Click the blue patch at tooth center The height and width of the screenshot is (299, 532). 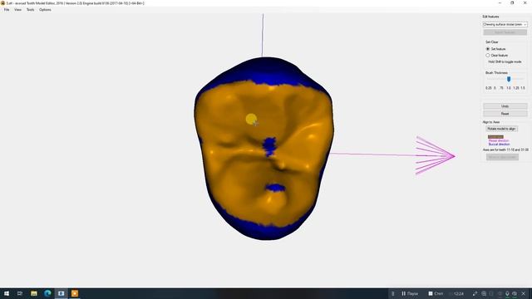pos(269,146)
